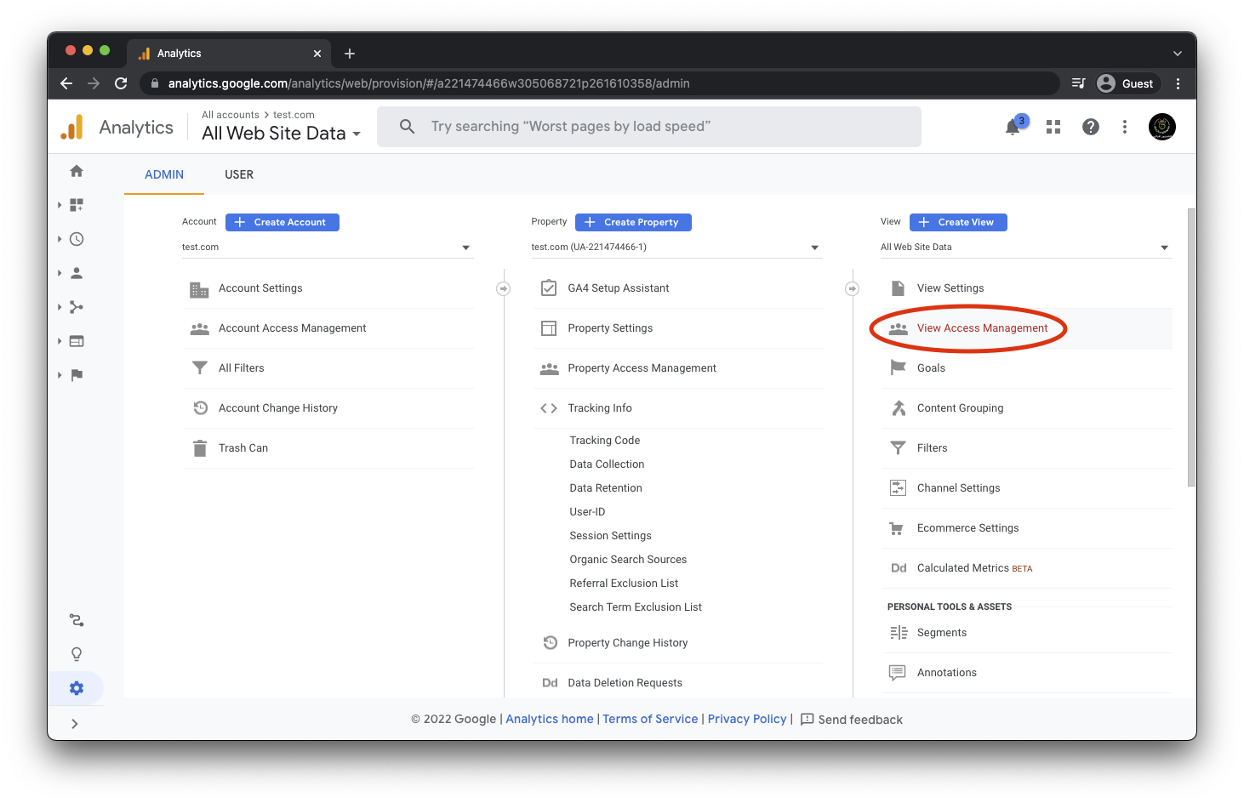Open the Analytics three-dot options menu
This screenshot has height=803, width=1244.
[1125, 127]
